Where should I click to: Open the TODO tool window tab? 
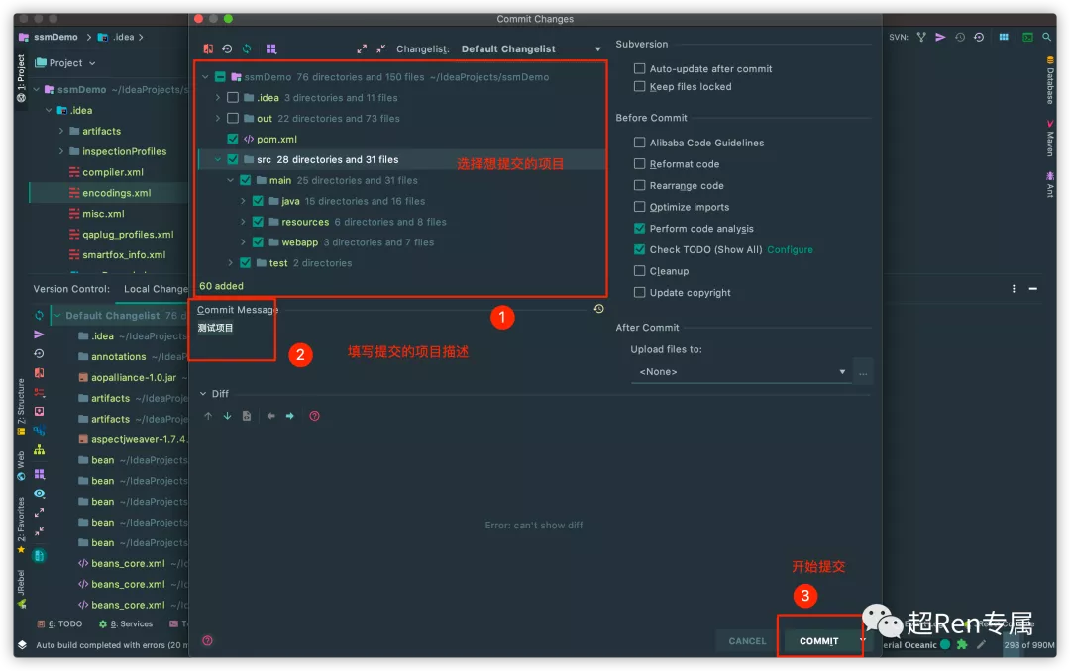(x=60, y=623)
